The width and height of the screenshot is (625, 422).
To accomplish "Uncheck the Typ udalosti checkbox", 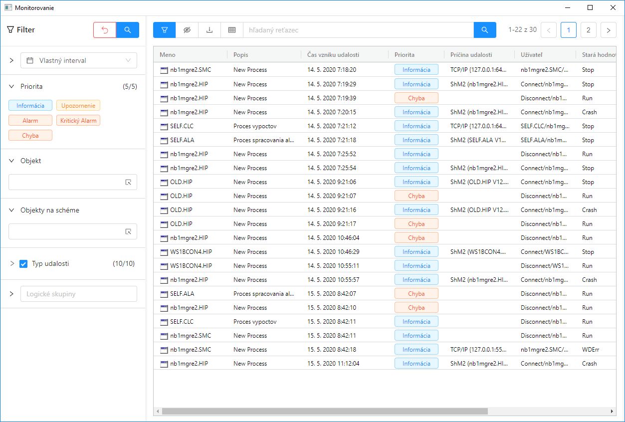I will coord(23,264).
